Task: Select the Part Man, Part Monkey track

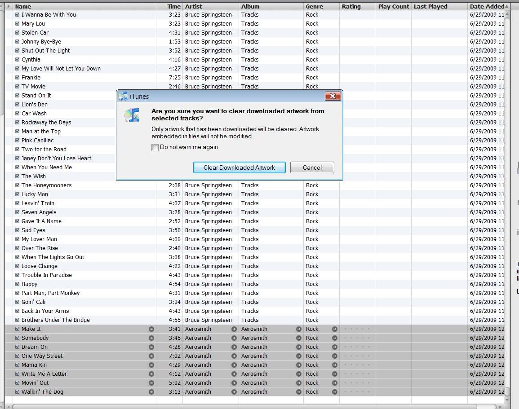Action: click(254, 293)
